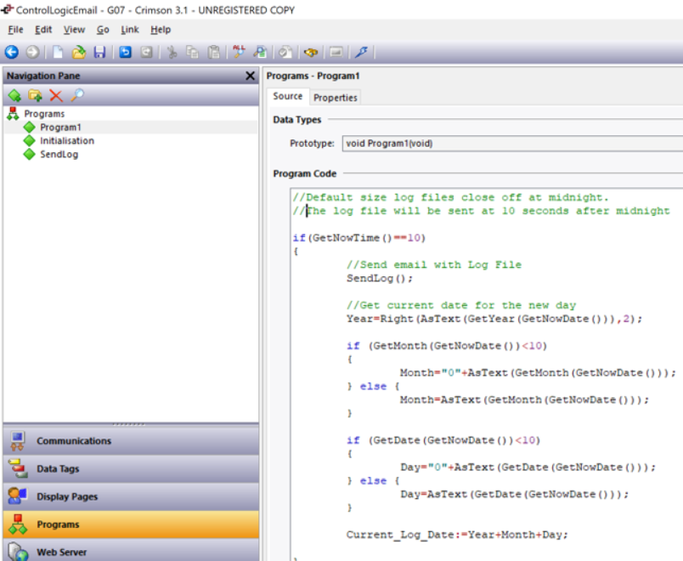Click the new folder icon in Navigation Pane
The width and height of the screenshot is (683, 561).
pyautogui.click(x=35, y=95)
